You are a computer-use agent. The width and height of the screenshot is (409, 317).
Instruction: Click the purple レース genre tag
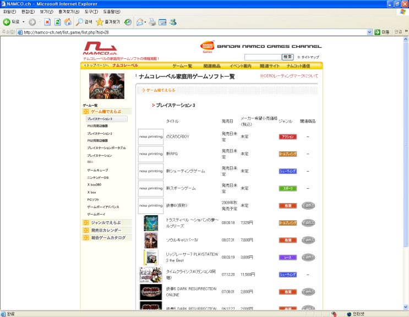[x=288, y=258]
